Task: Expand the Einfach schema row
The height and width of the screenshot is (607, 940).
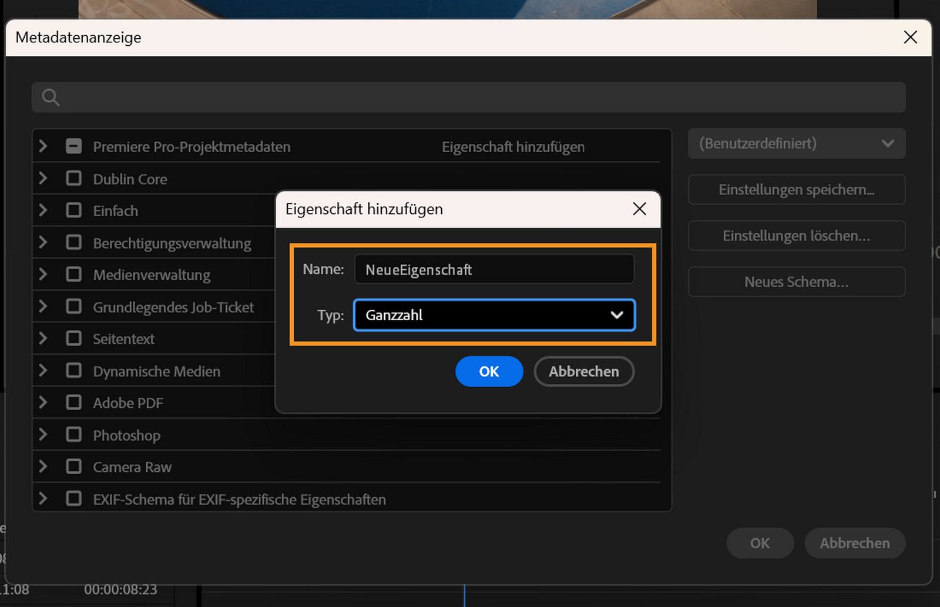Action: 43,210
